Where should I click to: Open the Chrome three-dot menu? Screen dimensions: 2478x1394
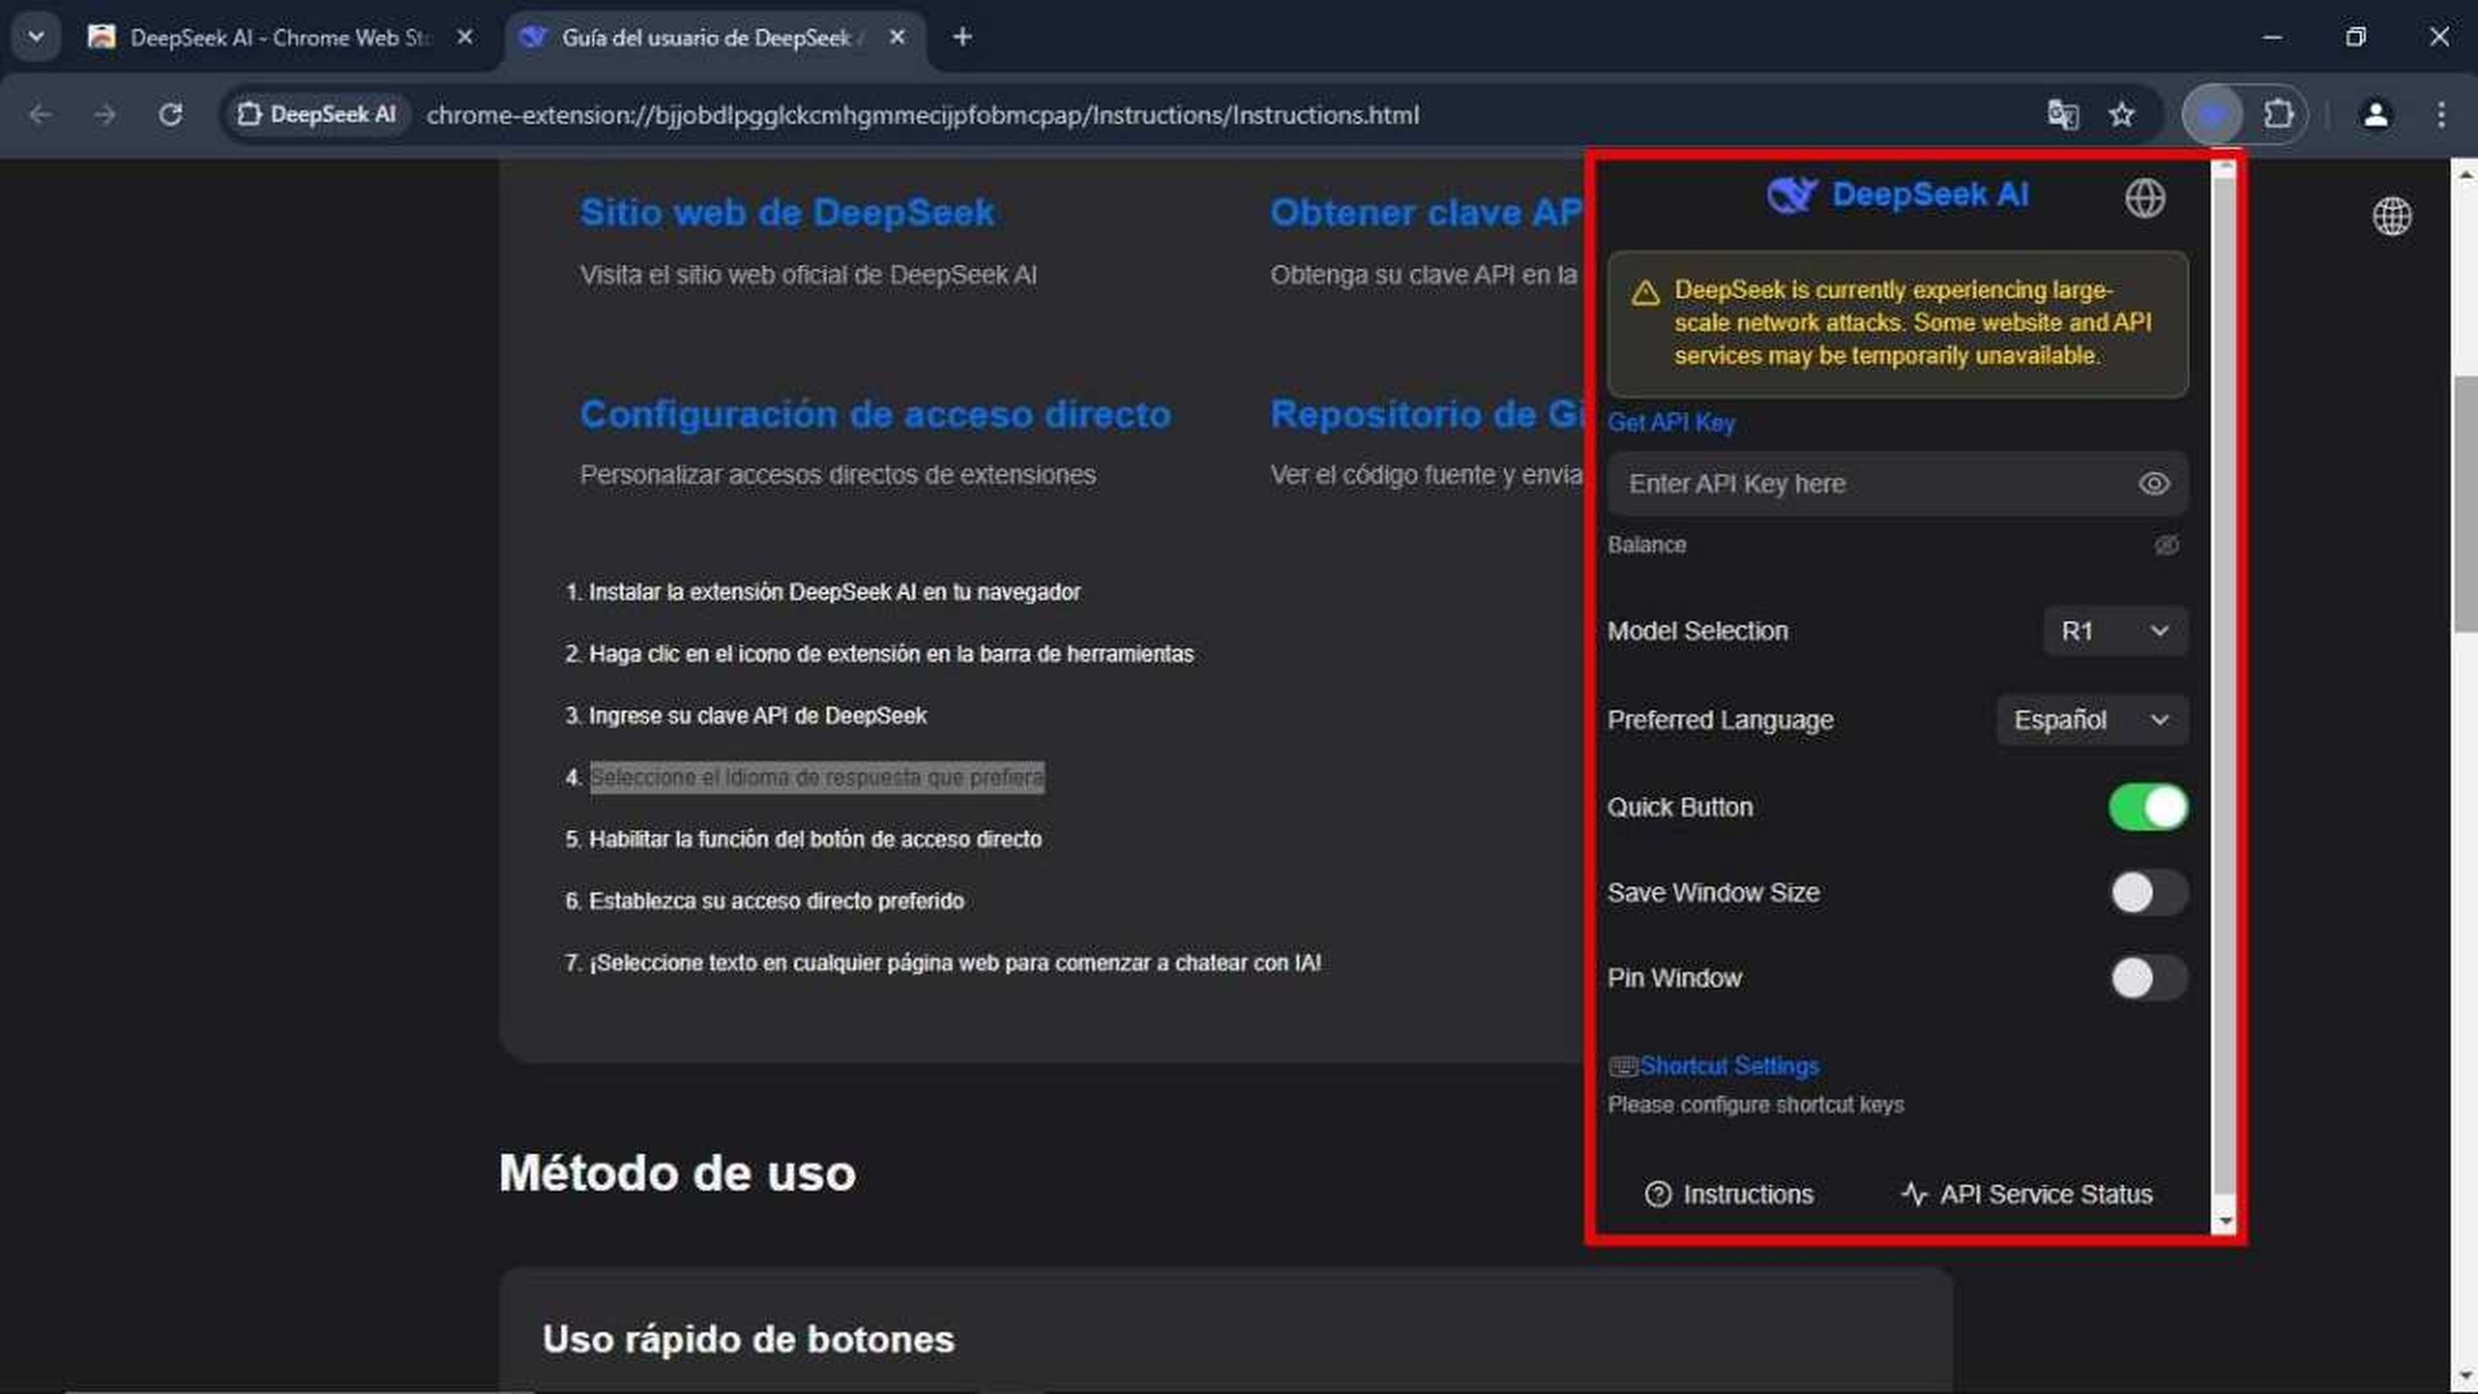pos(2441,116)
